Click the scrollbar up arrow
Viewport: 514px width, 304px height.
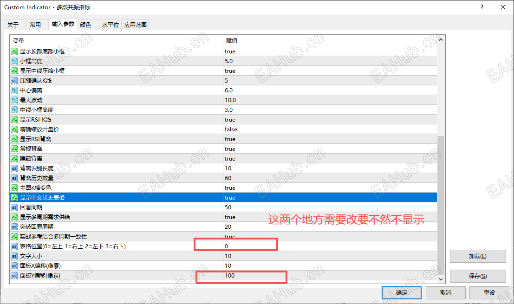tap(441, 39)
